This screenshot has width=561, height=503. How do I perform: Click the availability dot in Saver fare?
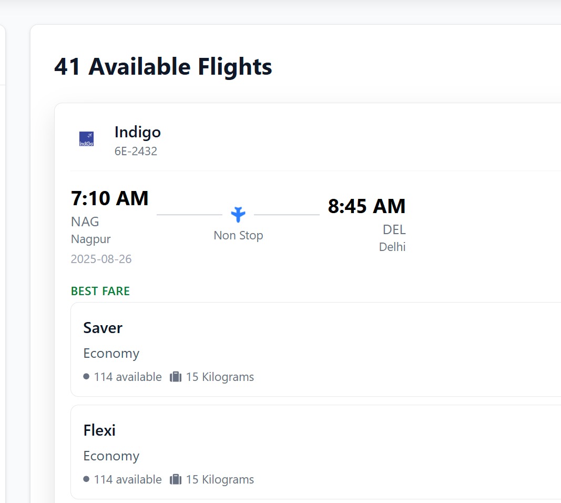[86, 377]
